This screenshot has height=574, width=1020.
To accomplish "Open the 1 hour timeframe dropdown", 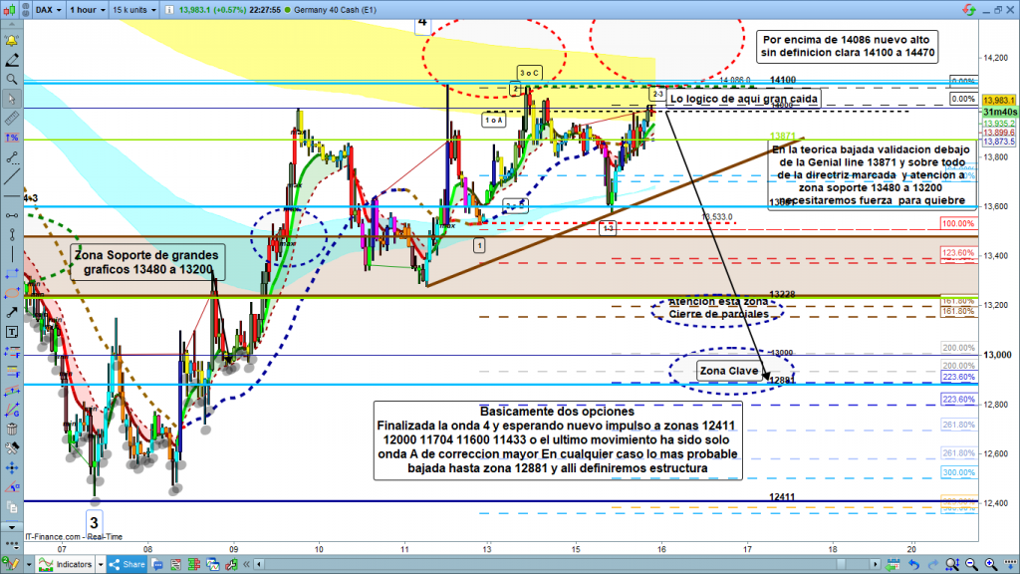I will coord(88,12).
